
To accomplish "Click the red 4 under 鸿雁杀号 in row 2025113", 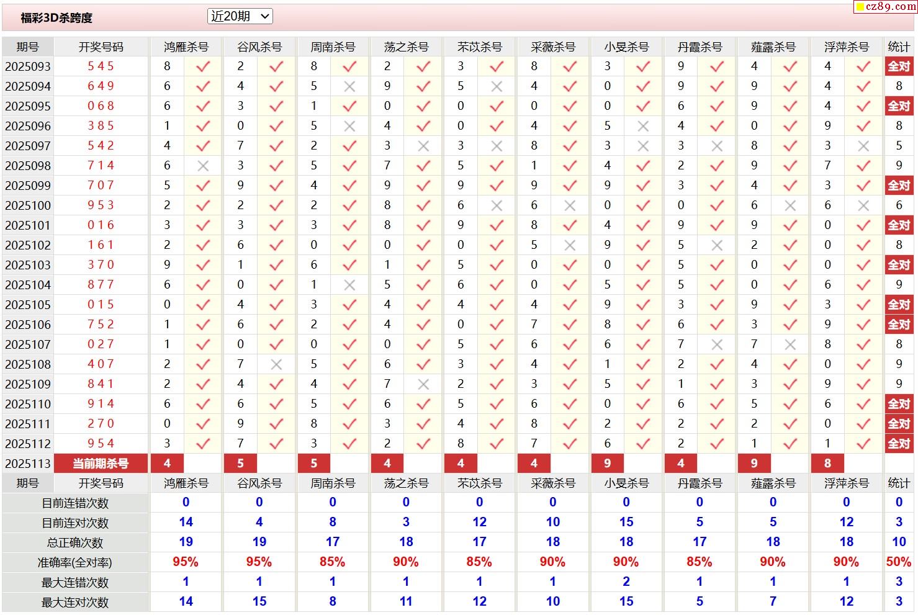I will [x=167, y=464].
